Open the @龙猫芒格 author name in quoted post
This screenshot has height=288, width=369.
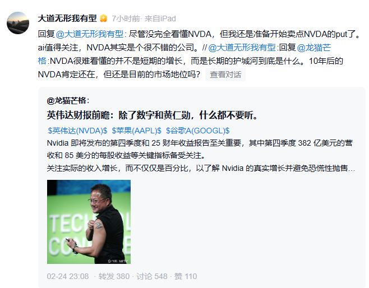68,101
